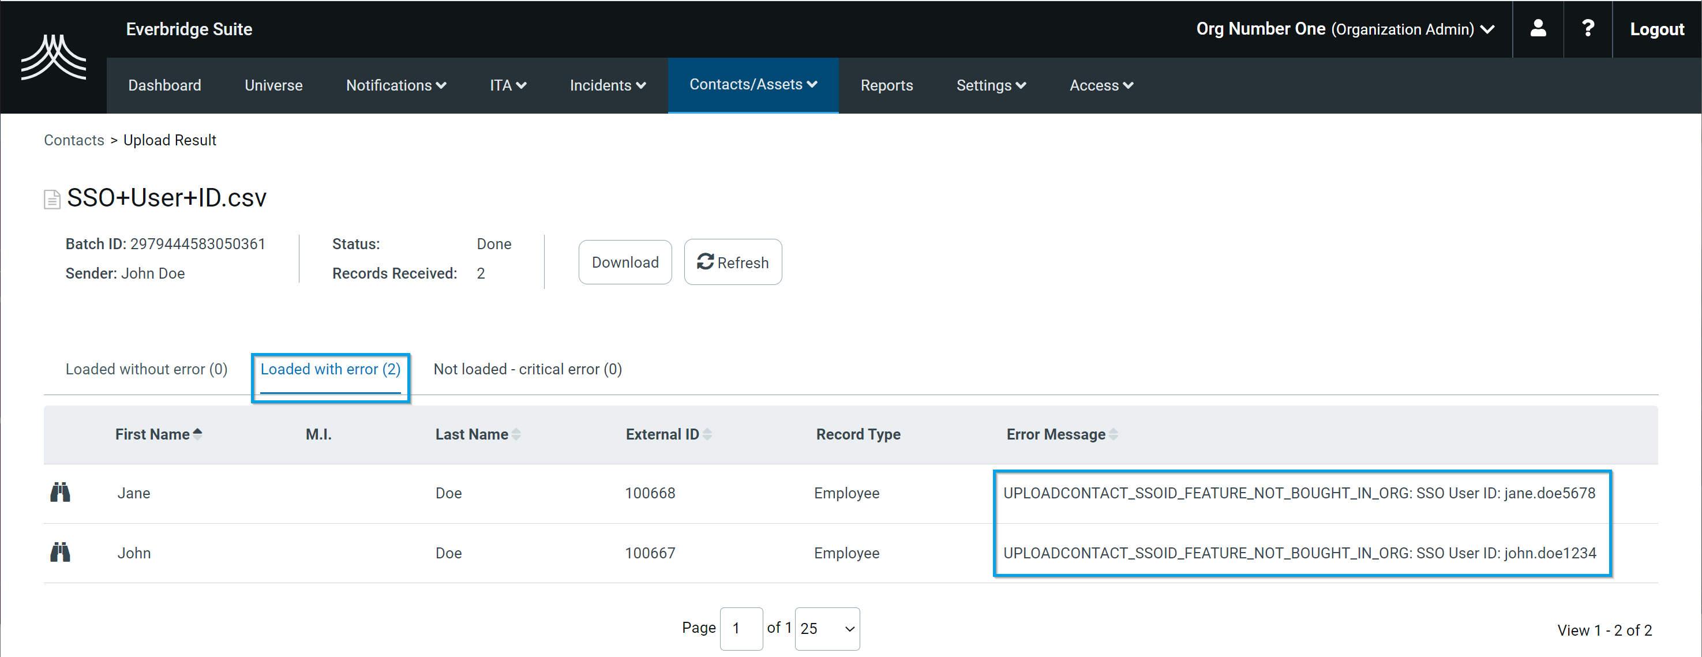Click the Upload Result breadcrumb text
Image resolution: width=1702 pixels, height=657 pixels.
170,140
